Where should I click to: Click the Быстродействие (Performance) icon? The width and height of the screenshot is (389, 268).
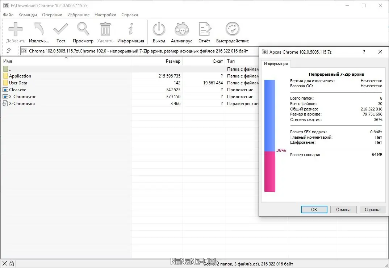[232, 29]
